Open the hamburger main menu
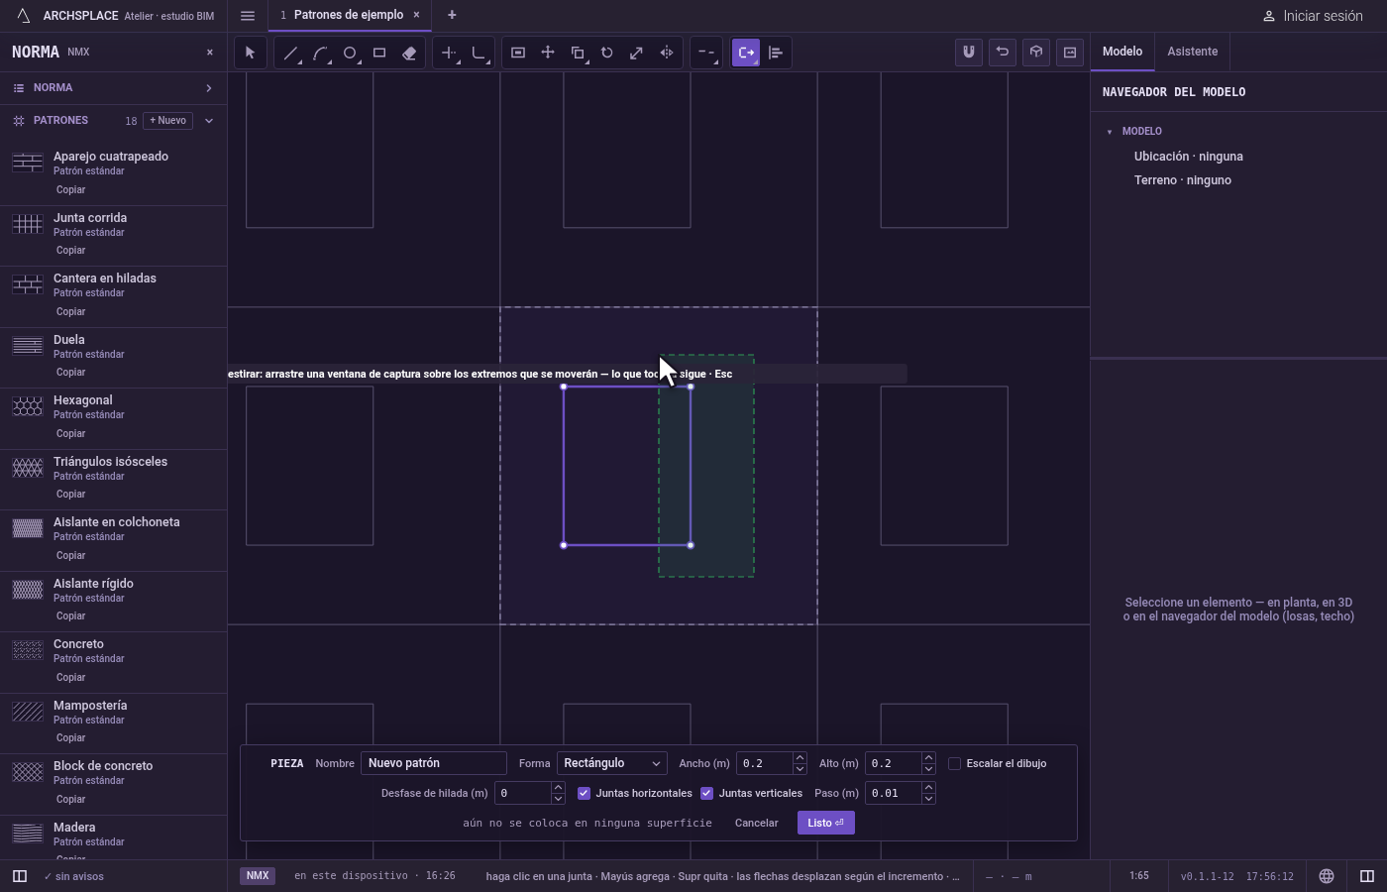 click(x=248, y=15)
